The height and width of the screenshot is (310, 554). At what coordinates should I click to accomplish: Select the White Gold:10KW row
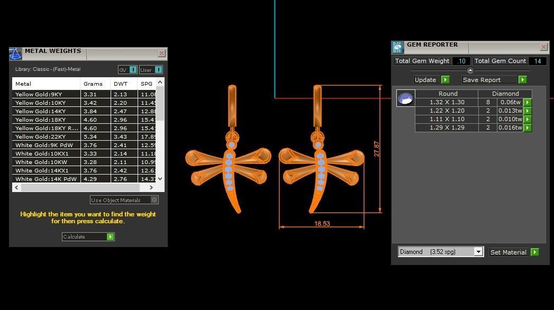click(x=84, y=162)
